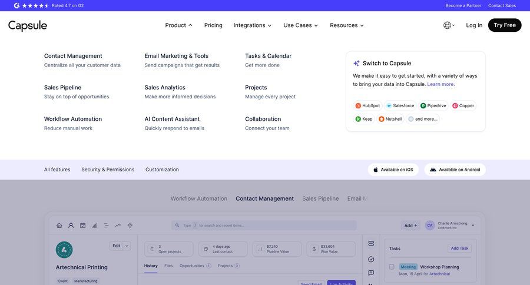Expand the Resources menu
This screenshot has height=285, width=530.
tap(347, 25)
